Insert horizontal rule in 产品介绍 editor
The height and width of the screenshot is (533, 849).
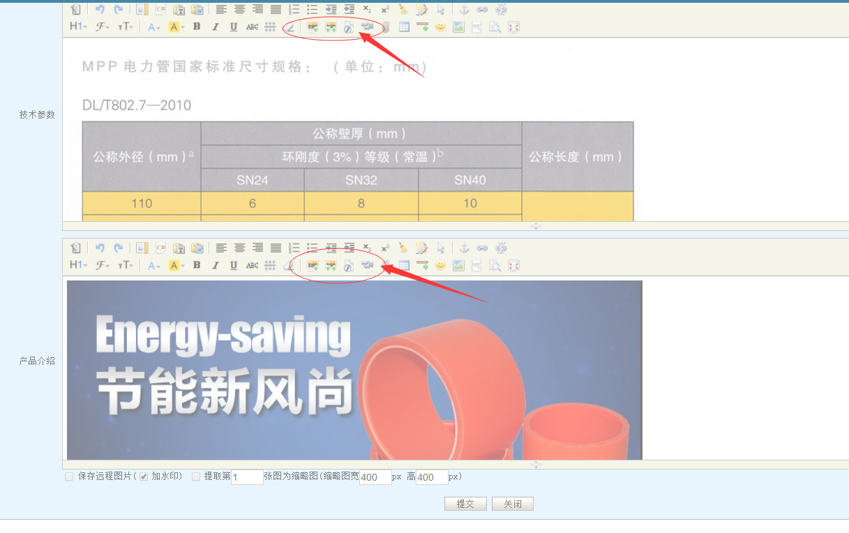[x=422, y=265]
